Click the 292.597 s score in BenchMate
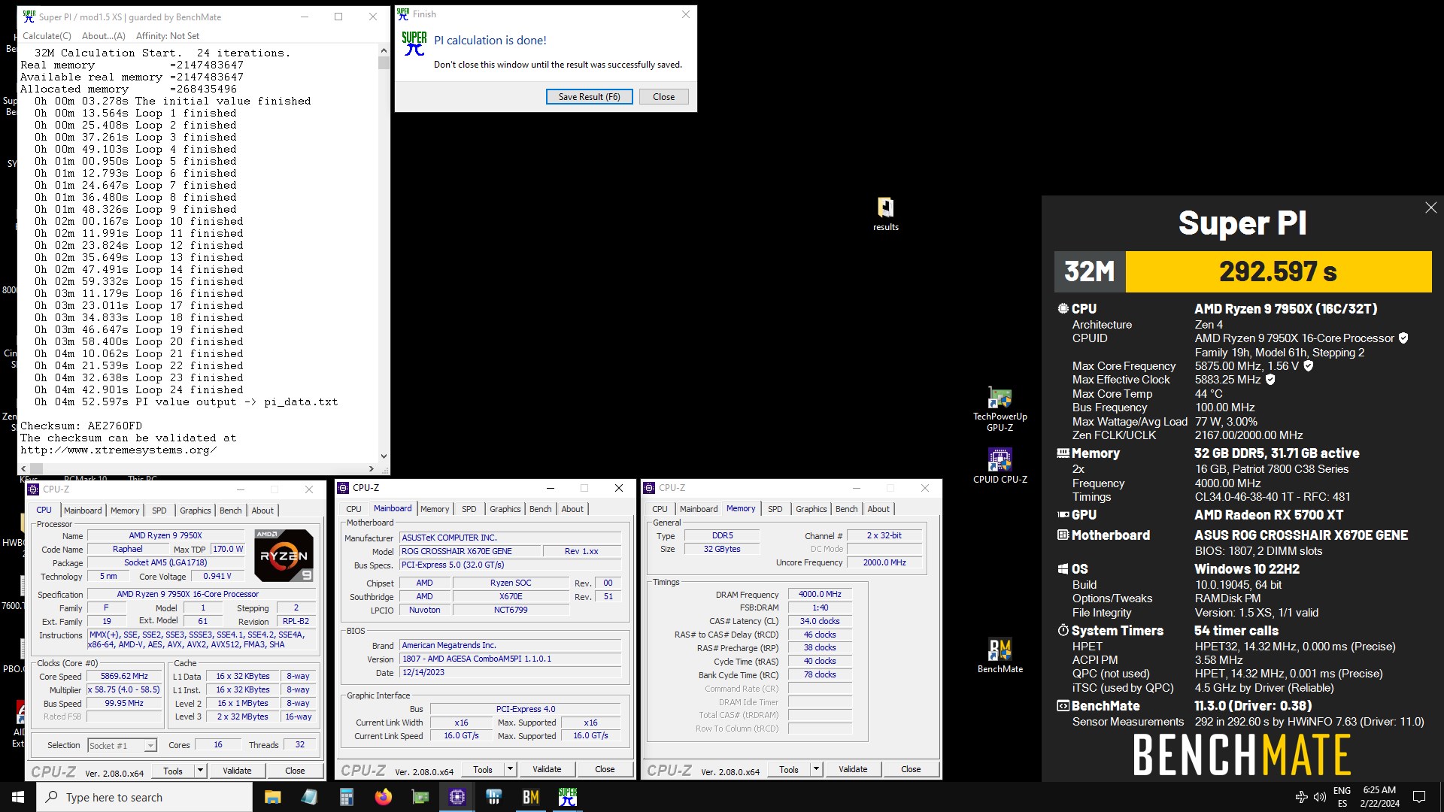1444x812 pixels. [x=1278, y=271]
